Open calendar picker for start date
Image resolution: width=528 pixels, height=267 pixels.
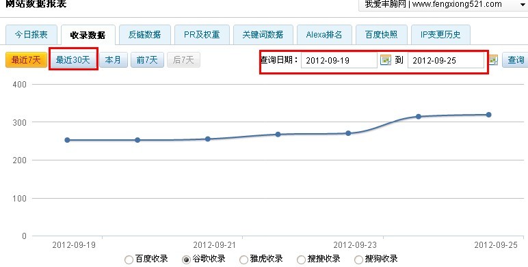click(386, 60)
